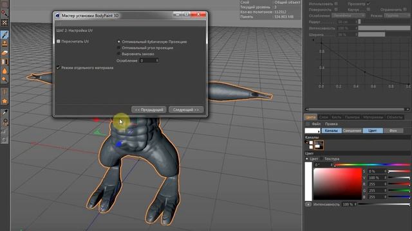Click the orange star tool icon
Screen dimensions: 412x231
pyautogui.click(x=5, y=101)
